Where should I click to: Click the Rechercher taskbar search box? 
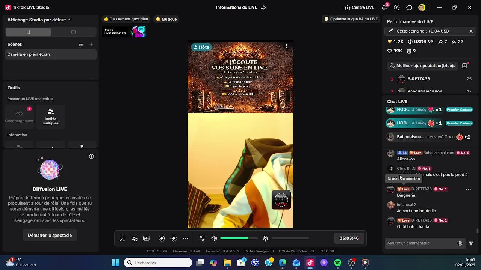click(158, 262)
